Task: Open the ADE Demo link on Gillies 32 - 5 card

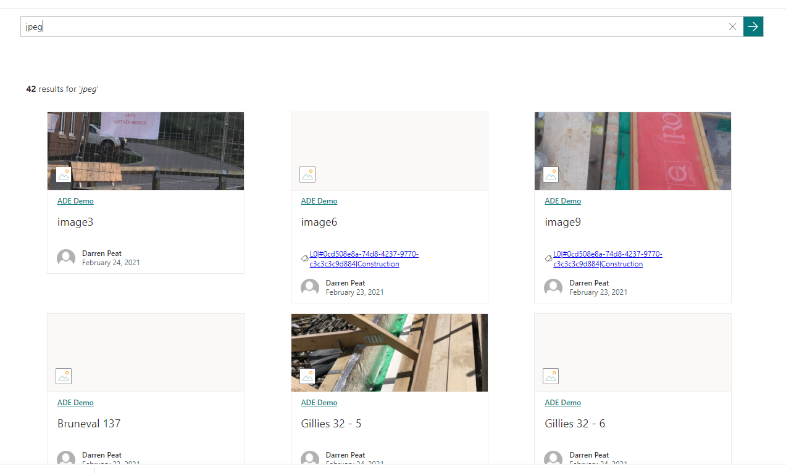Action: (319, 403)
